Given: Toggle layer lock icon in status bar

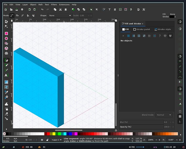Looking at the screenshot, I should (47, 140).
